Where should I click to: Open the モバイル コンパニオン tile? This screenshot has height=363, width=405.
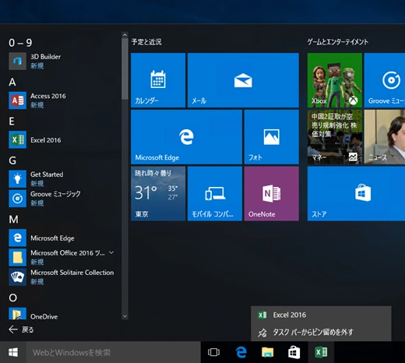pos(215,194)
